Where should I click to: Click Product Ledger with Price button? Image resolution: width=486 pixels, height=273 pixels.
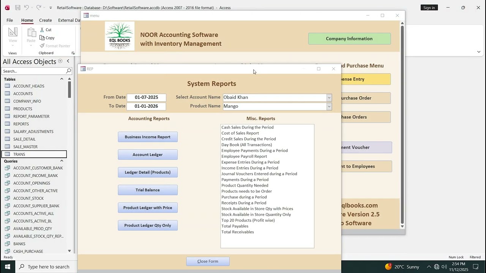pos(148,208)
